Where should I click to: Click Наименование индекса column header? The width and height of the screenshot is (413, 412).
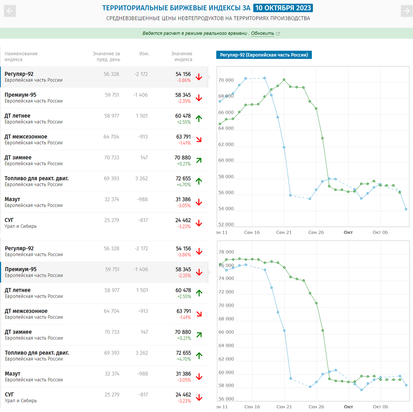[21, 56]
